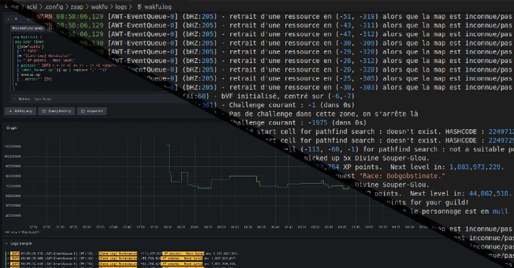This screenshot has height=268, width=514.
Task: Click the wakfu breadcrumb folder
Action: tap(99, 7)
